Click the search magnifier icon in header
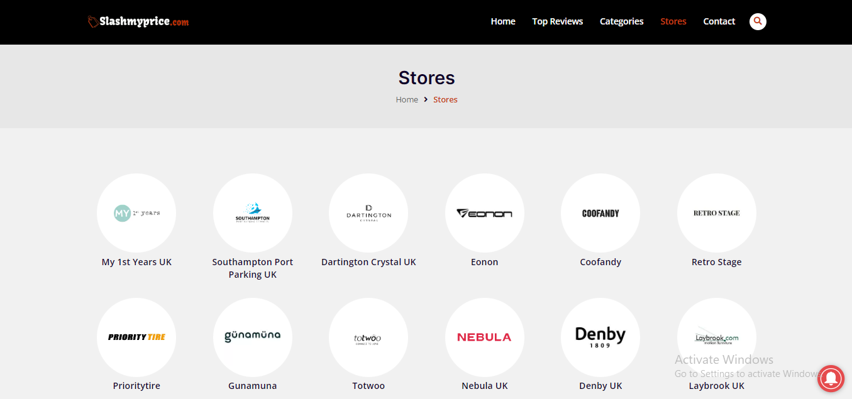The width and height of the screenshot is (852, 399). click(758, 21)
